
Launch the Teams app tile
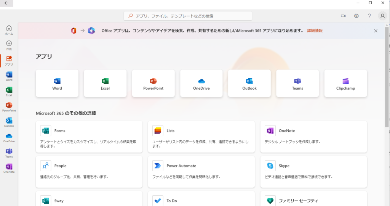[x=297, y=84]
